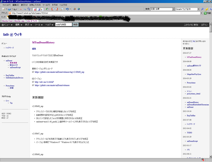This screenshot has height=162, width=212.
Task: Open unDonutScript link in left sidebar
Action: coord(15,67)
